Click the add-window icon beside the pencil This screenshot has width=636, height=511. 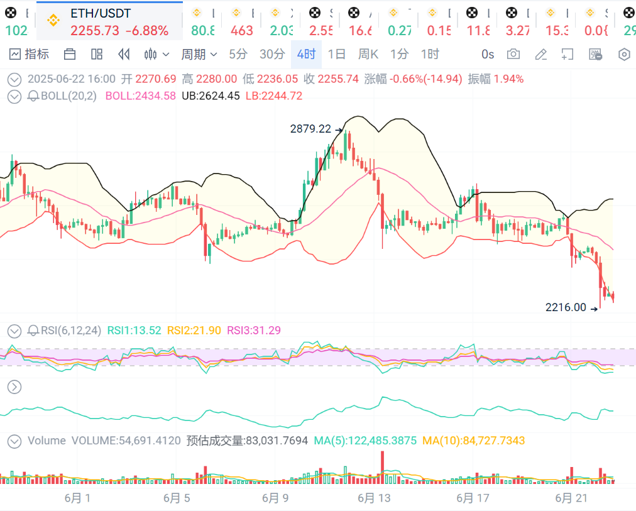(567, 54)
